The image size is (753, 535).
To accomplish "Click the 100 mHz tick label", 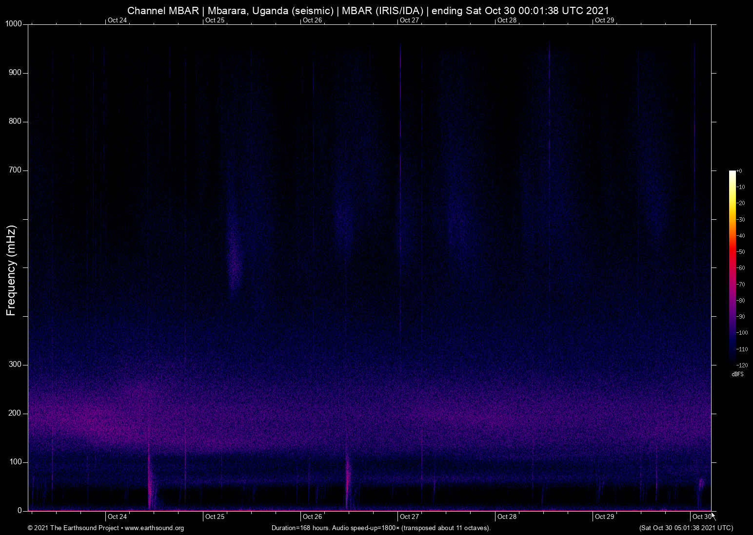I will click(x=15, y=462).
